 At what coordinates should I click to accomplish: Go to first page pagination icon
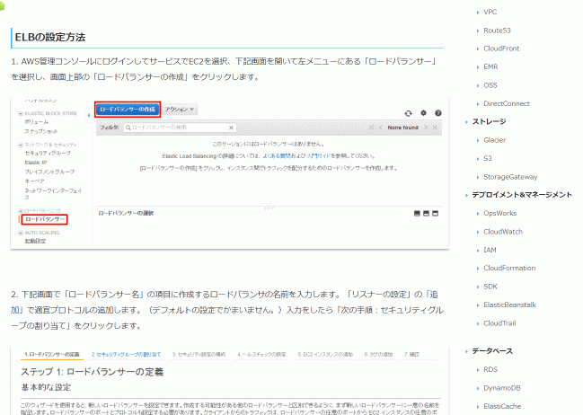click(371, 128)
